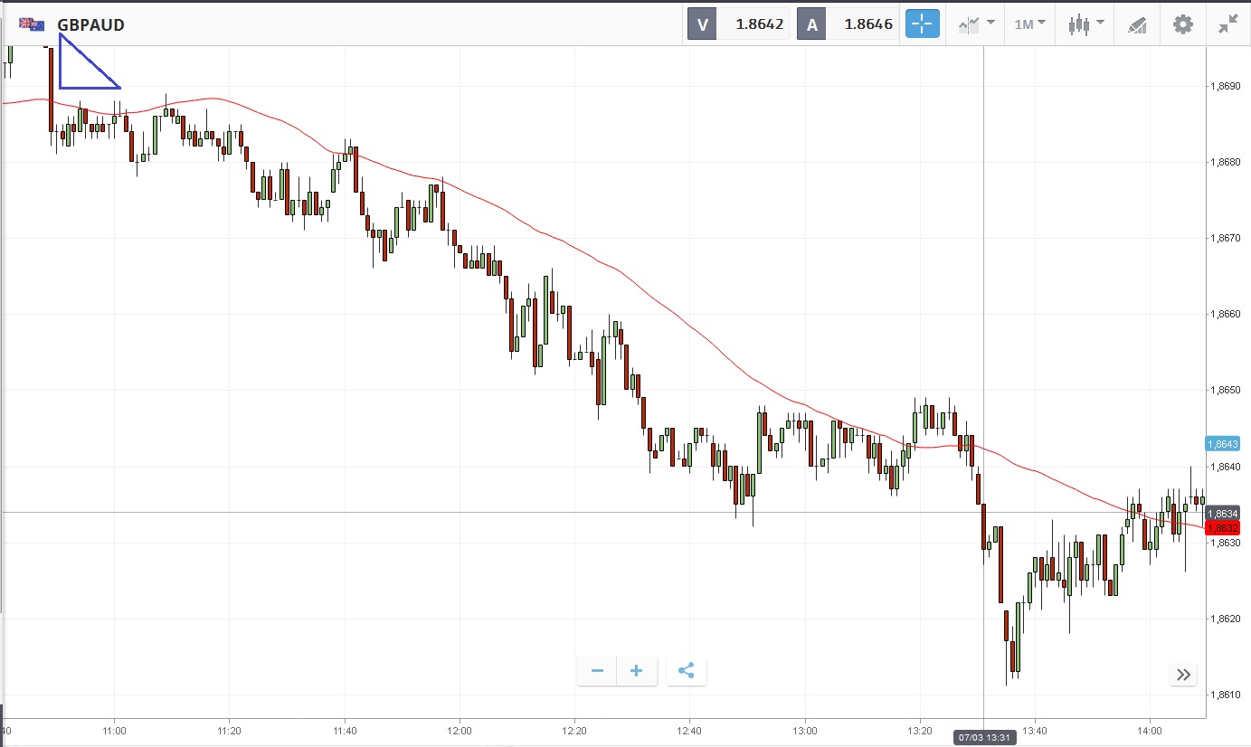The image size is (1251, 747).
Task: Click the V sell price 1.8642
Action: (x=758, y=24)
